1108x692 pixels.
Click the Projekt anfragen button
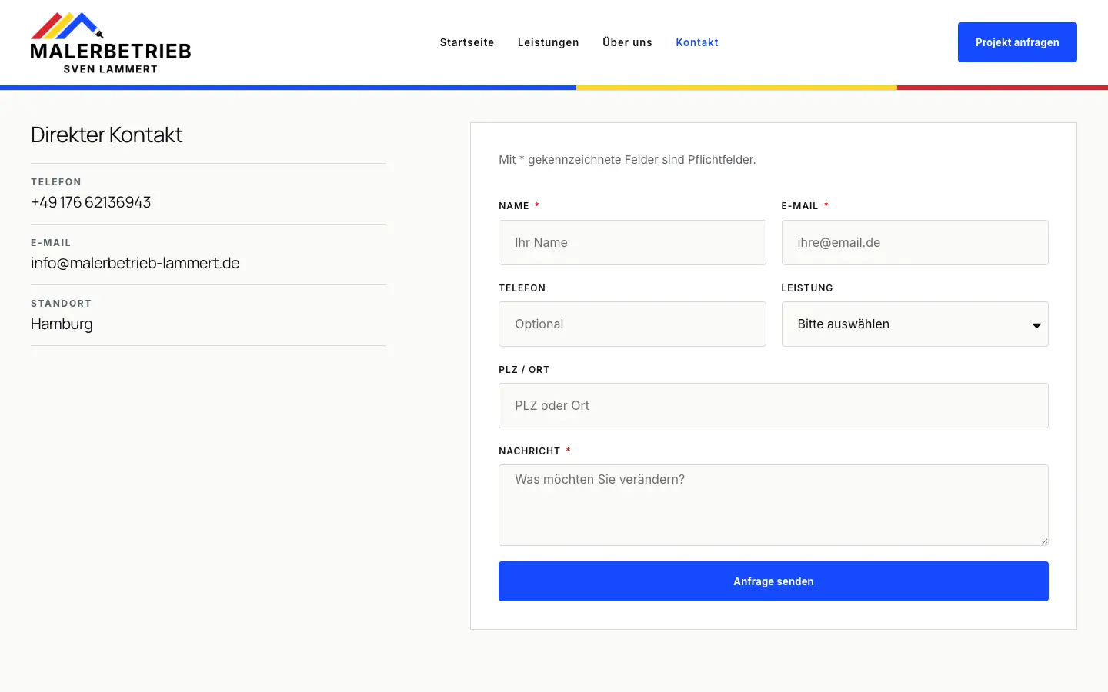pyautogui.click(x=1017, y=42)
